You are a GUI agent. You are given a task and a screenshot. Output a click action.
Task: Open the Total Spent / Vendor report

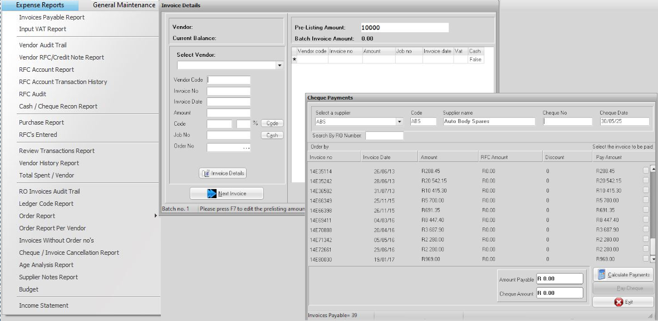pyautogui.click(x=47, y=175)
